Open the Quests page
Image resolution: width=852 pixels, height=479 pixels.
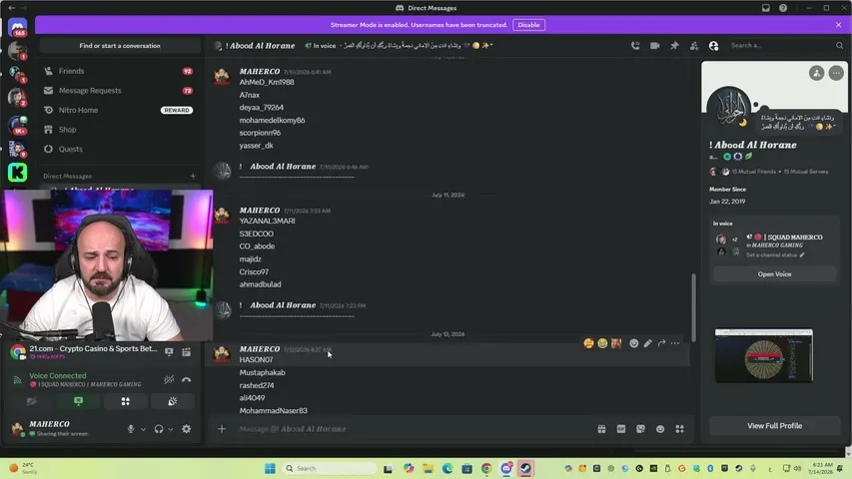coord(119,149)
